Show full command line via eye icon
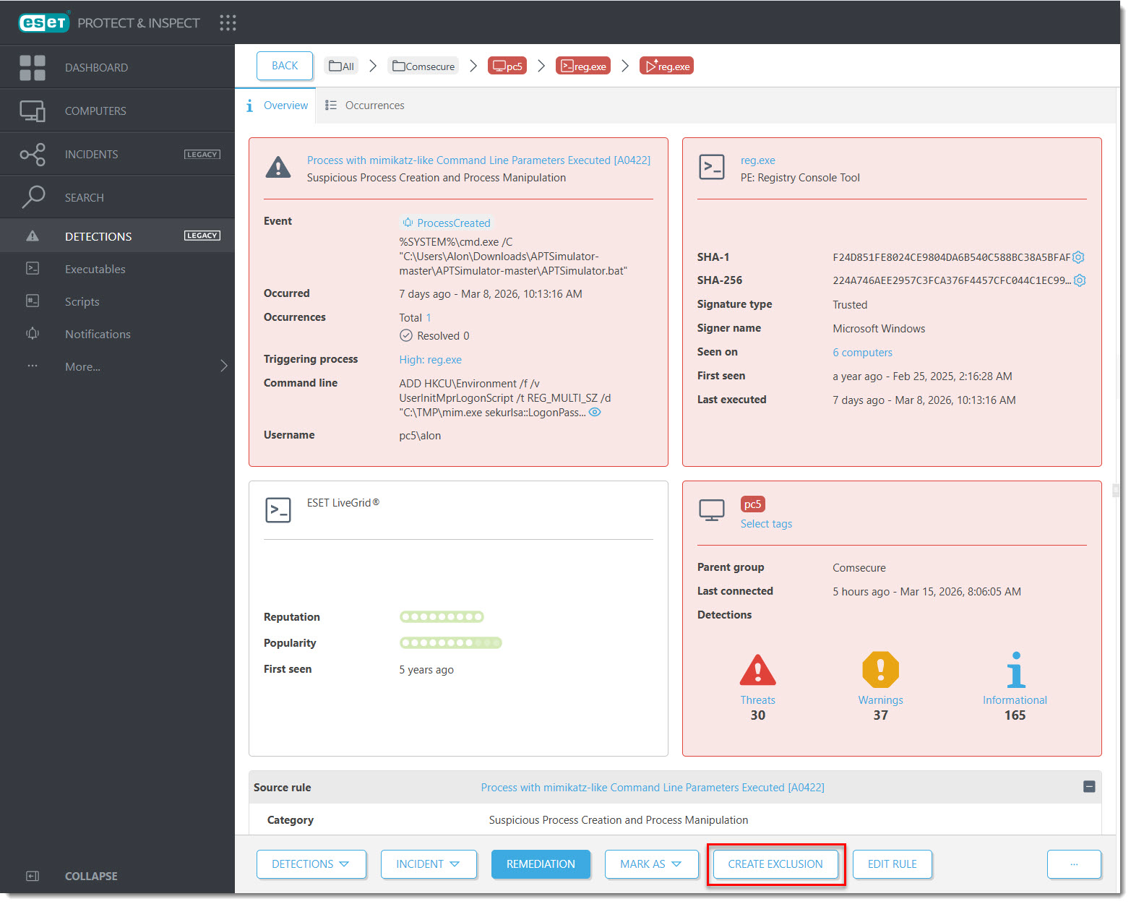The height and width of the screenshot is (904, 1131). 595,412
